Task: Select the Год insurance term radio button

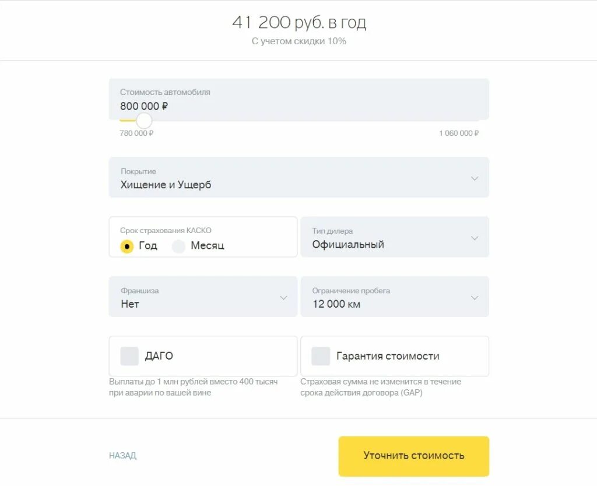Action: coord(127,246)
